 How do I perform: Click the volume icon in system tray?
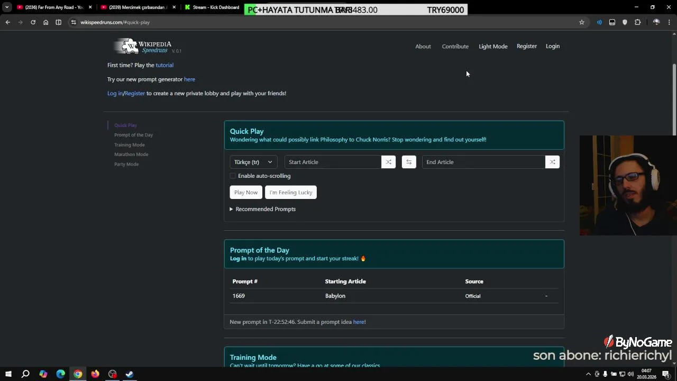tap(630, 374)
